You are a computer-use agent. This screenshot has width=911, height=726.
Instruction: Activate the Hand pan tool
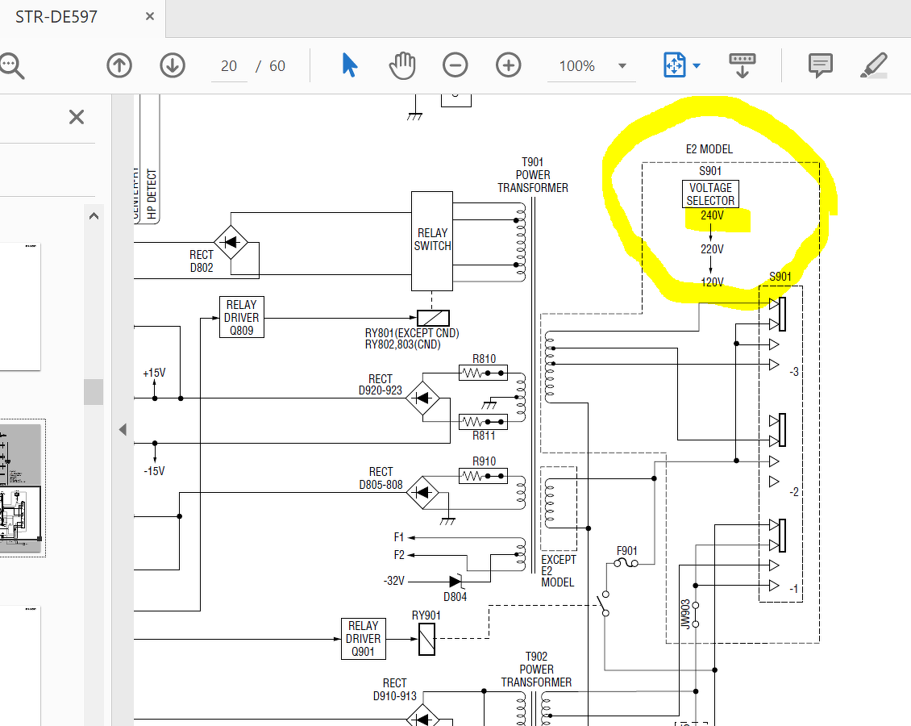click(402, 65)
